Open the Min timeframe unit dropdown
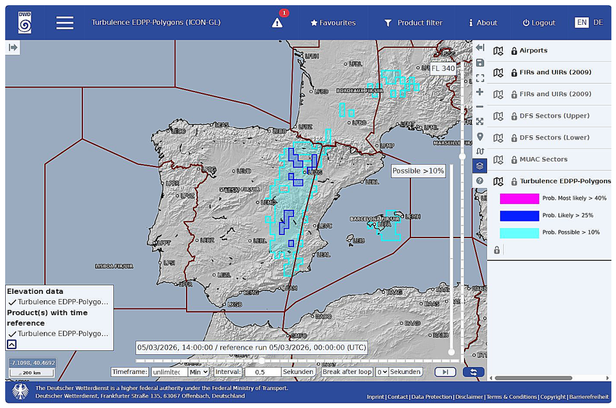 [199, 372]
